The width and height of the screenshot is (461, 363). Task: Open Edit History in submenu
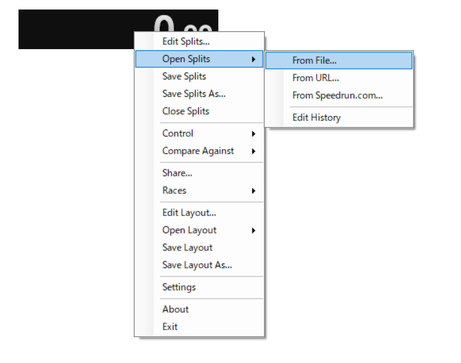point(339,118)
